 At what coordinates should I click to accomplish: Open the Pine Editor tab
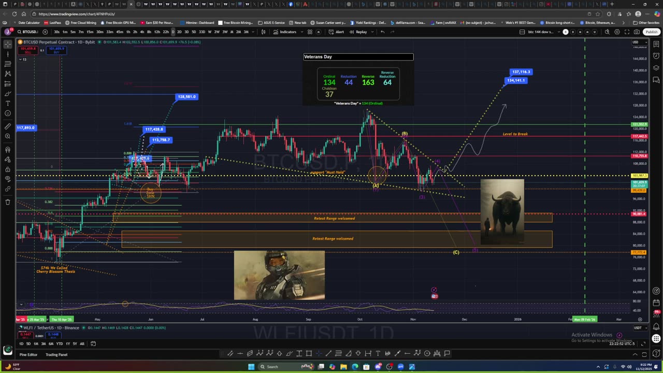[28, 355]
